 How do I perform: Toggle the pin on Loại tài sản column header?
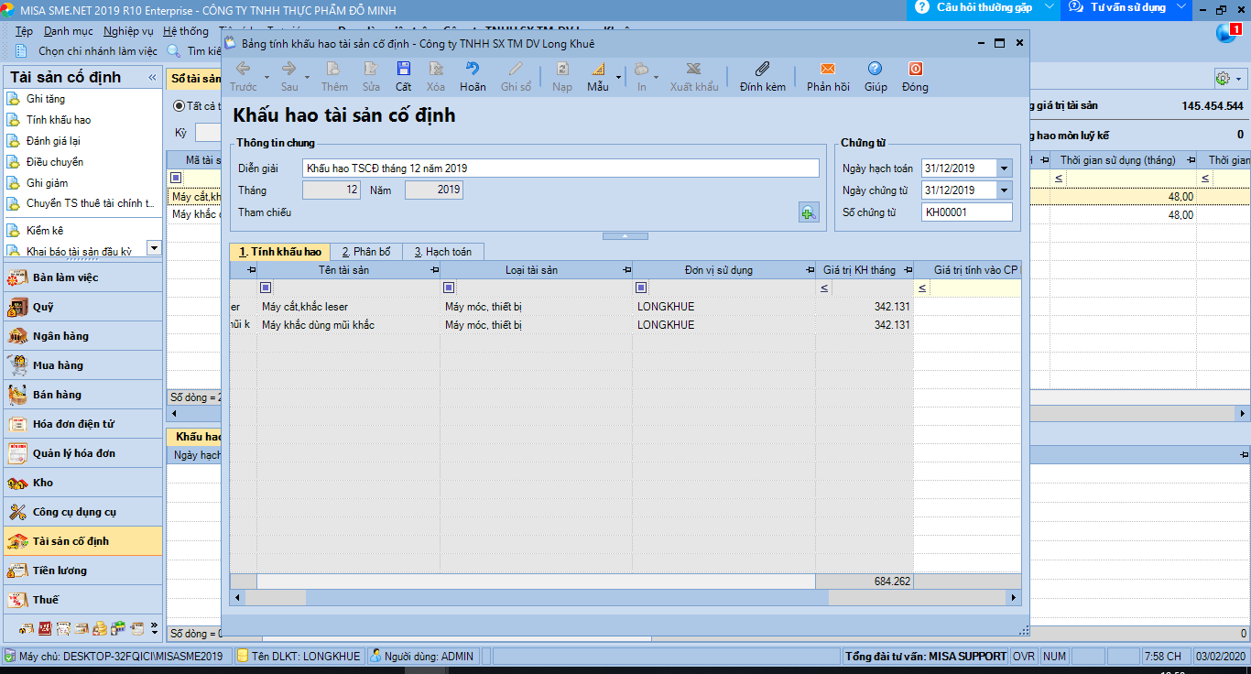pyautogui.click(x=625, y=270)
